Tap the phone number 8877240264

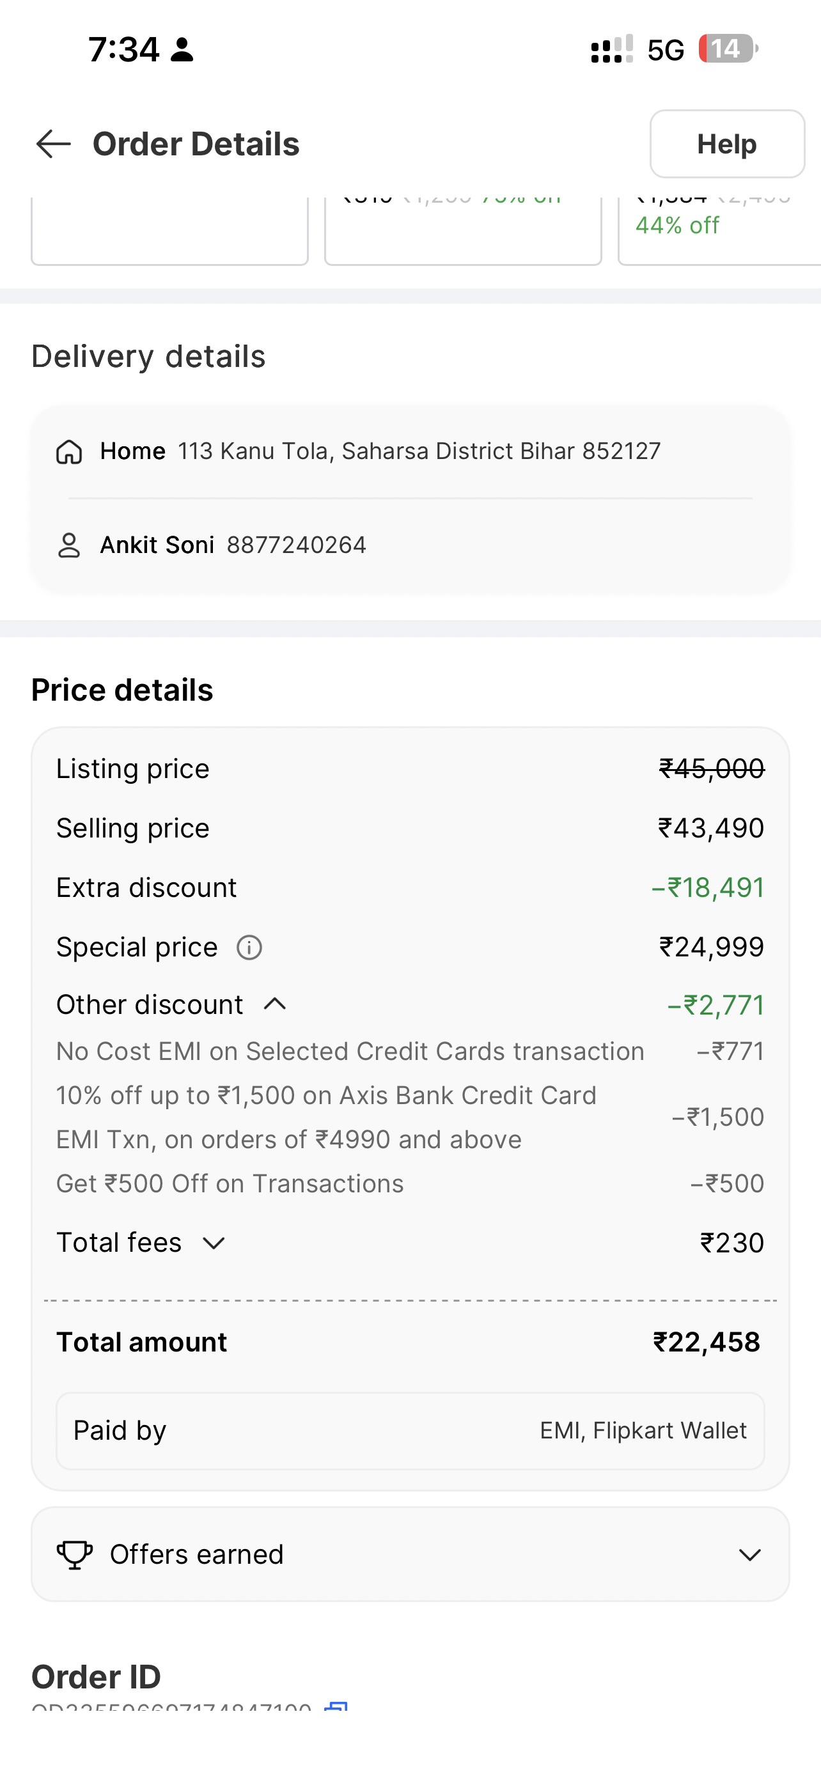coord(297,545)
